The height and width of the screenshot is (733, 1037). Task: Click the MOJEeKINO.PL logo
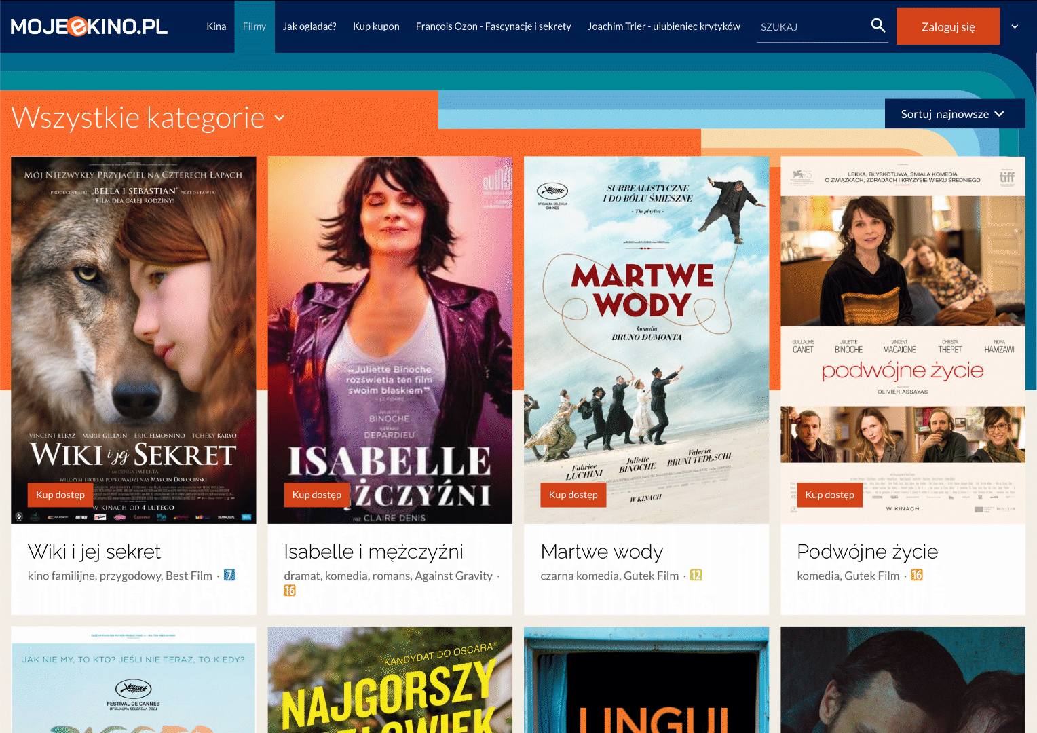(89, 26)
